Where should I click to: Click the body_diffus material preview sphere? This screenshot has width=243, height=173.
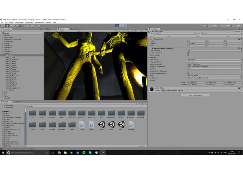click(151, 89)
